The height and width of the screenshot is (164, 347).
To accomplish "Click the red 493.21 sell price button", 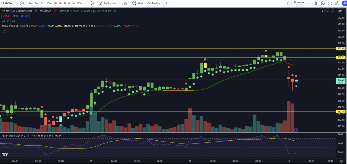I will [x=7, y=16].
